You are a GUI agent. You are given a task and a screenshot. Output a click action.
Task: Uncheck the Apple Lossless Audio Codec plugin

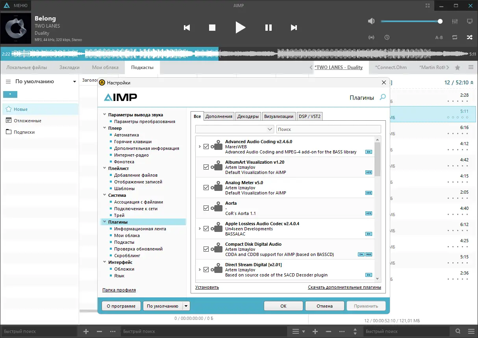206,228
